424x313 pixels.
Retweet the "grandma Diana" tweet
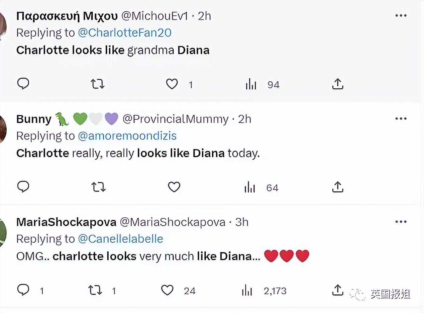[x=98, y=84]
